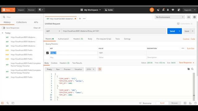Send the request with Send button
This screenshot has height=111, width=198.
(172, 31)
